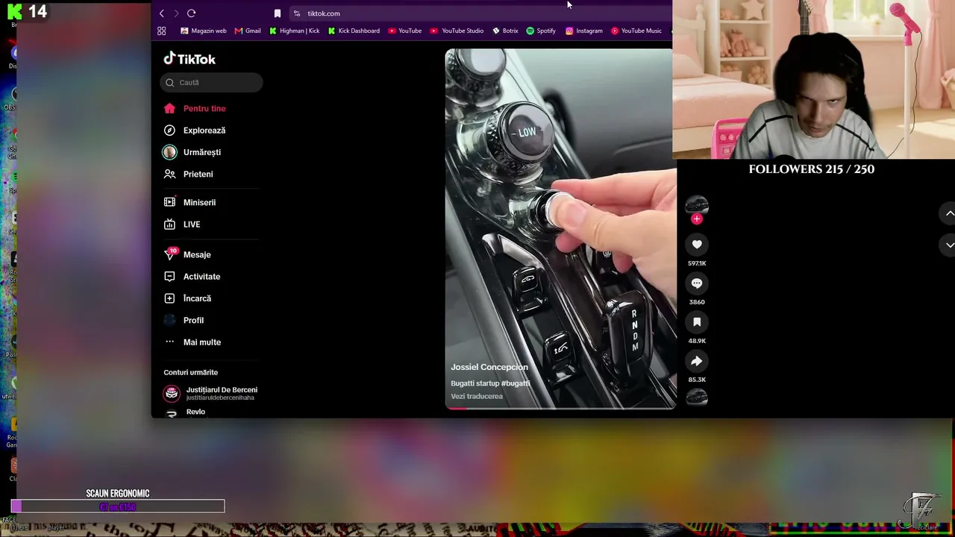
Task: Open the Kick Dashboard bookmark
Action: (354, 31)
